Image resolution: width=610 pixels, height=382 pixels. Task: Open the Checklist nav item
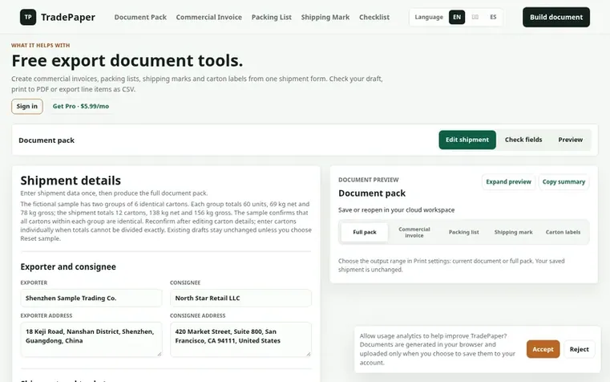pyautogui.click(x=374, y=17)
